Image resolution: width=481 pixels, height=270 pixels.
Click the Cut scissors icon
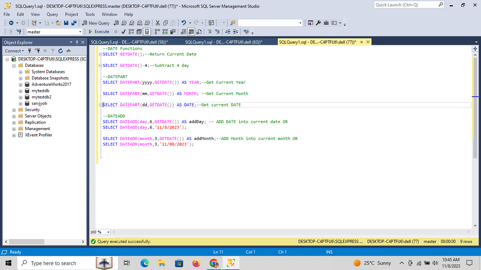pos(158,23)
